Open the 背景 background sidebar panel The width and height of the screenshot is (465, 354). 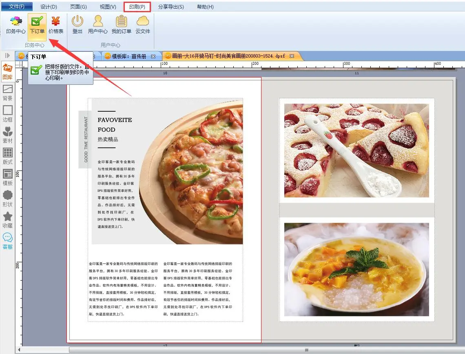click(x=7, y=93)
